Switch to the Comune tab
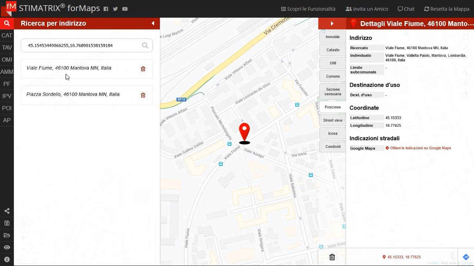 pos(333,76)
